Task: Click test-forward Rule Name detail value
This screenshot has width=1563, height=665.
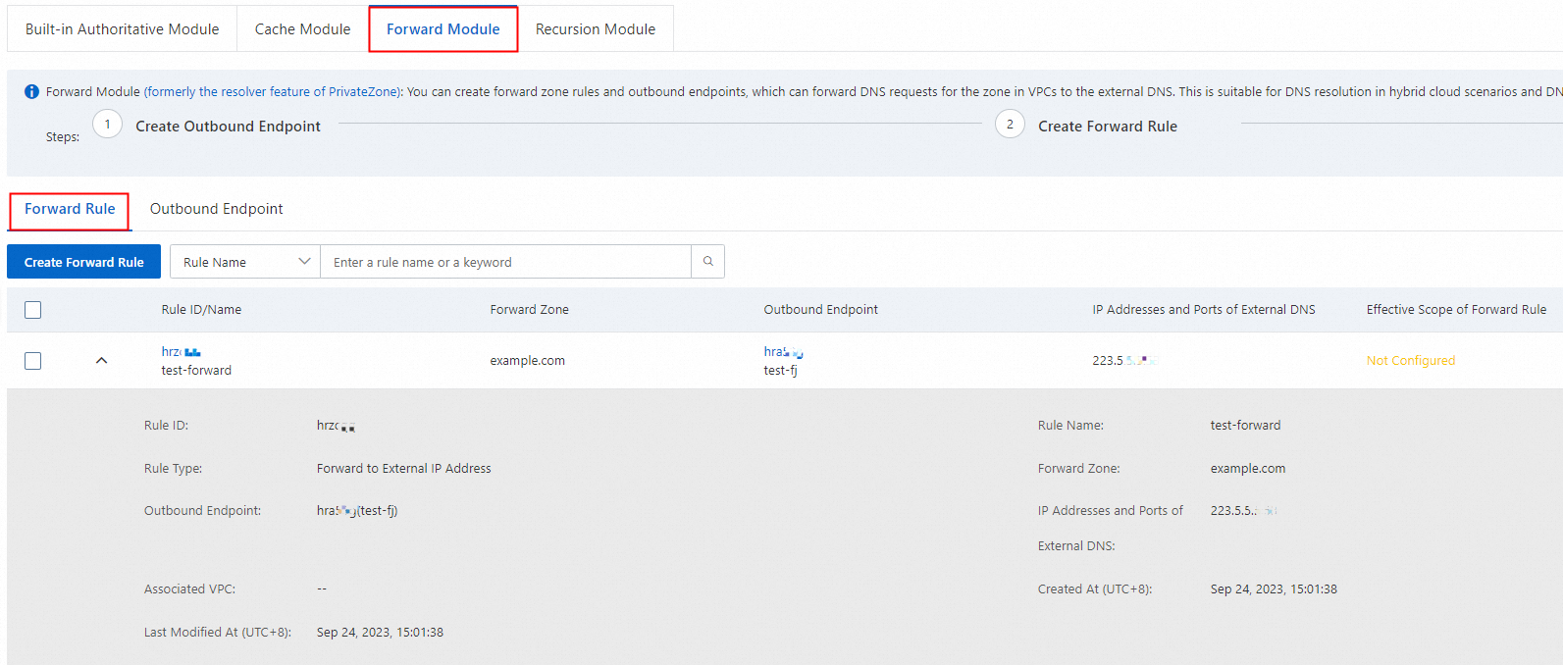Action: 1245,426
